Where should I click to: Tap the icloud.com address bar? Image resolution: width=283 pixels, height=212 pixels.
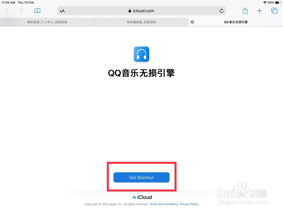[x=141, y=11]
